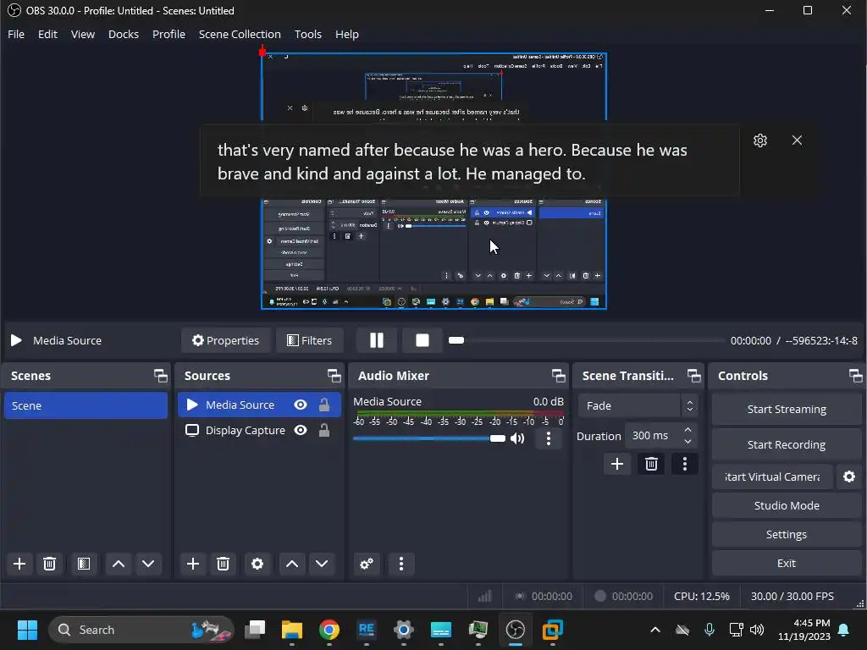
Task: Open the Tools menu
Action: pos(308,34)
